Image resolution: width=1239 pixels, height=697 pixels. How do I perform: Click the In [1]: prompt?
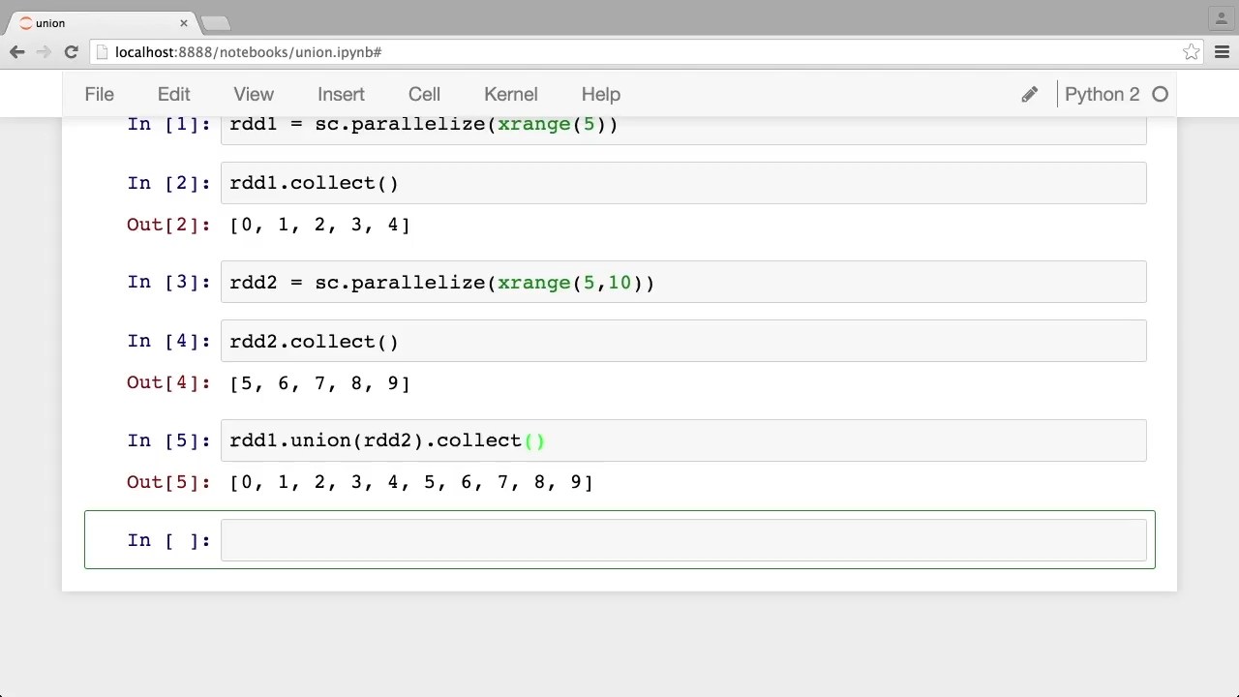pyautogui.click(x=168, y=124)
